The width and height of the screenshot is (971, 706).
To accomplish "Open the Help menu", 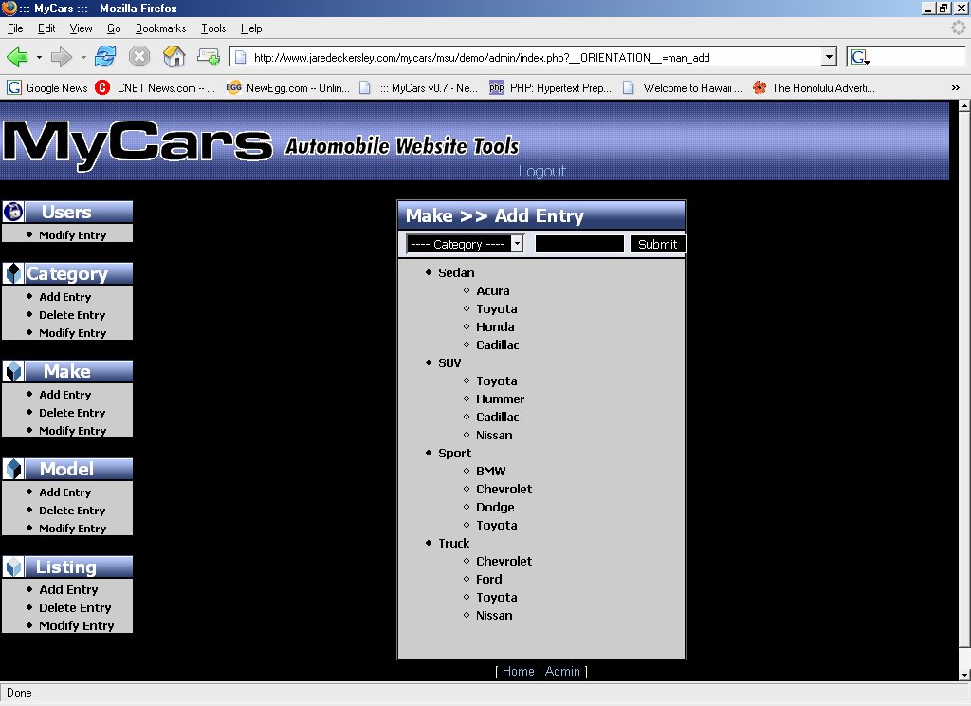I will (x=251, y=28).
